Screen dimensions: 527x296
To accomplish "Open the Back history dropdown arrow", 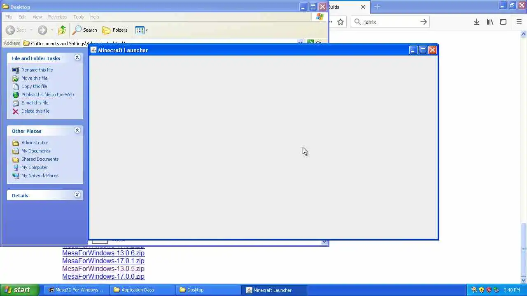I will (31, 30).
